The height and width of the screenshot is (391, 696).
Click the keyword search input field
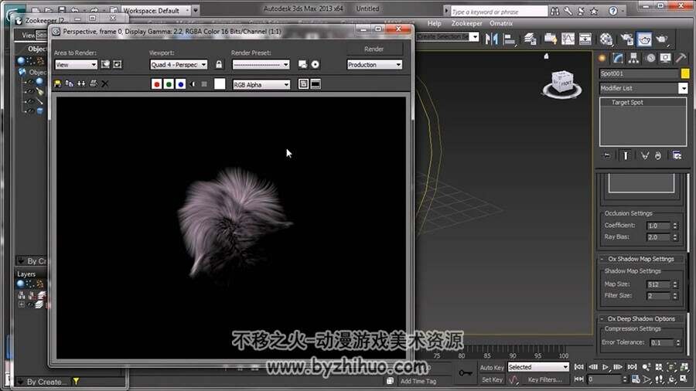pos(498,12)
